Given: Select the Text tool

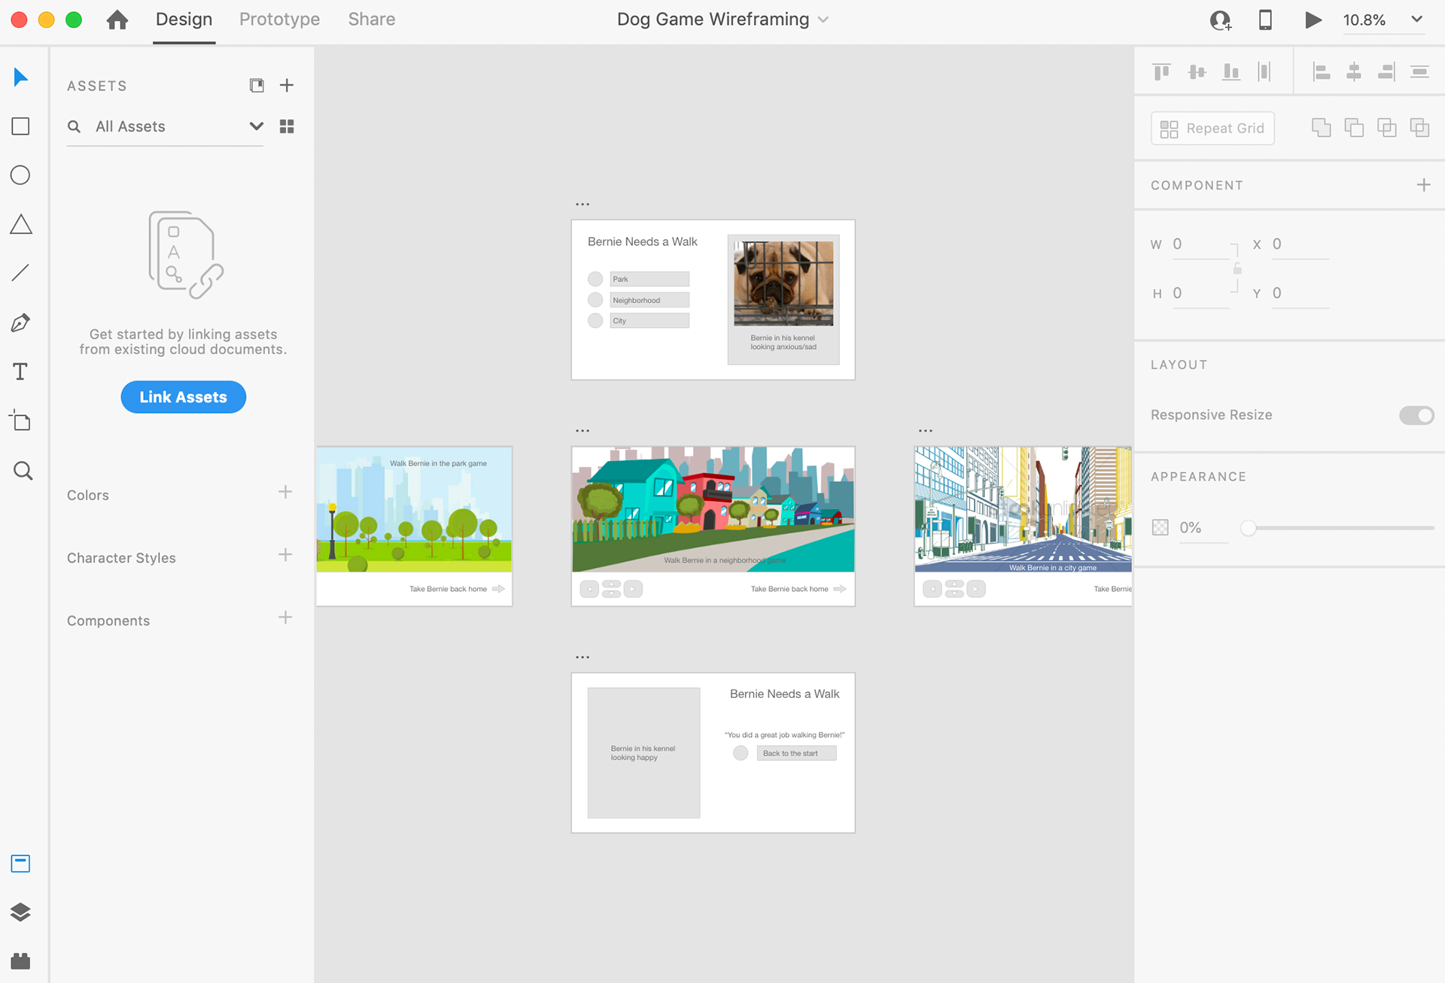Looking at the screenshot, I should (20, 372).
